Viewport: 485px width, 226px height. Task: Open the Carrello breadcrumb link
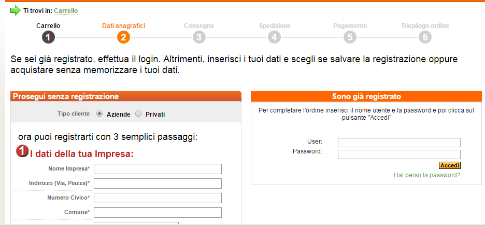(x=65, y=10)
